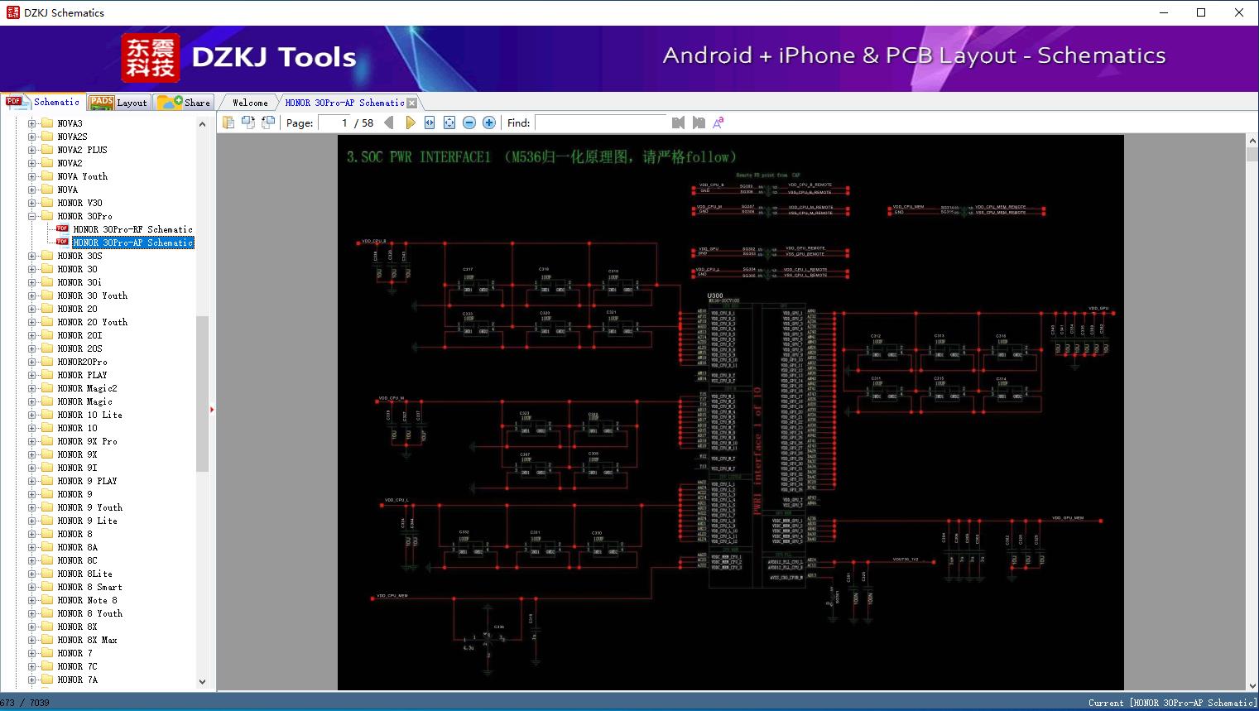Click the copy pages icon in toolbar

pos(228,123)
